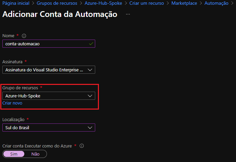Image resolution: width=236 pixels, height=162 pixels.
Task: Open the Grupo de recursos dropdown
Action: coord(49,96)
